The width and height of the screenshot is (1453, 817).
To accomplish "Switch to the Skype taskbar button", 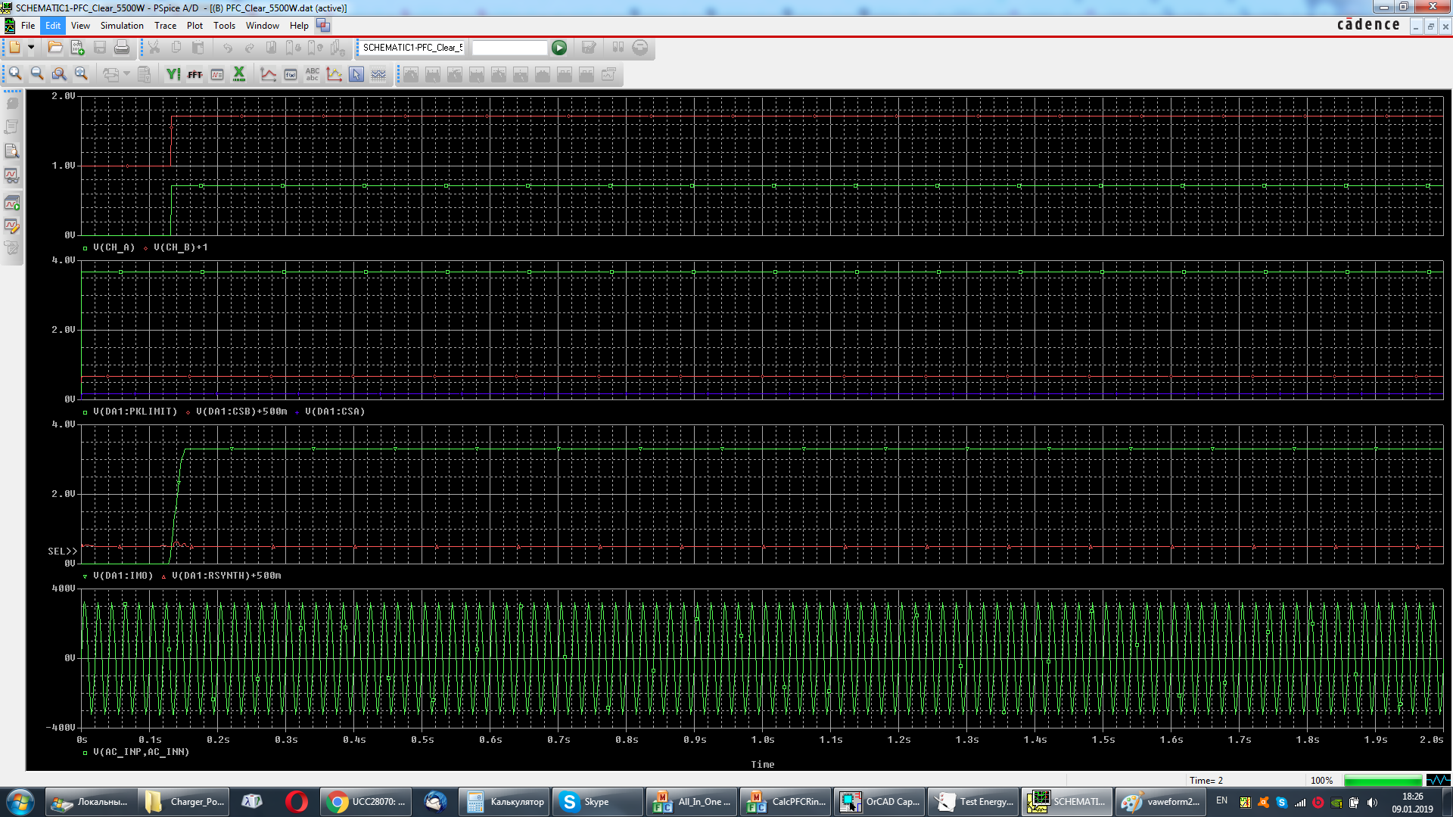I will point(596,802).
